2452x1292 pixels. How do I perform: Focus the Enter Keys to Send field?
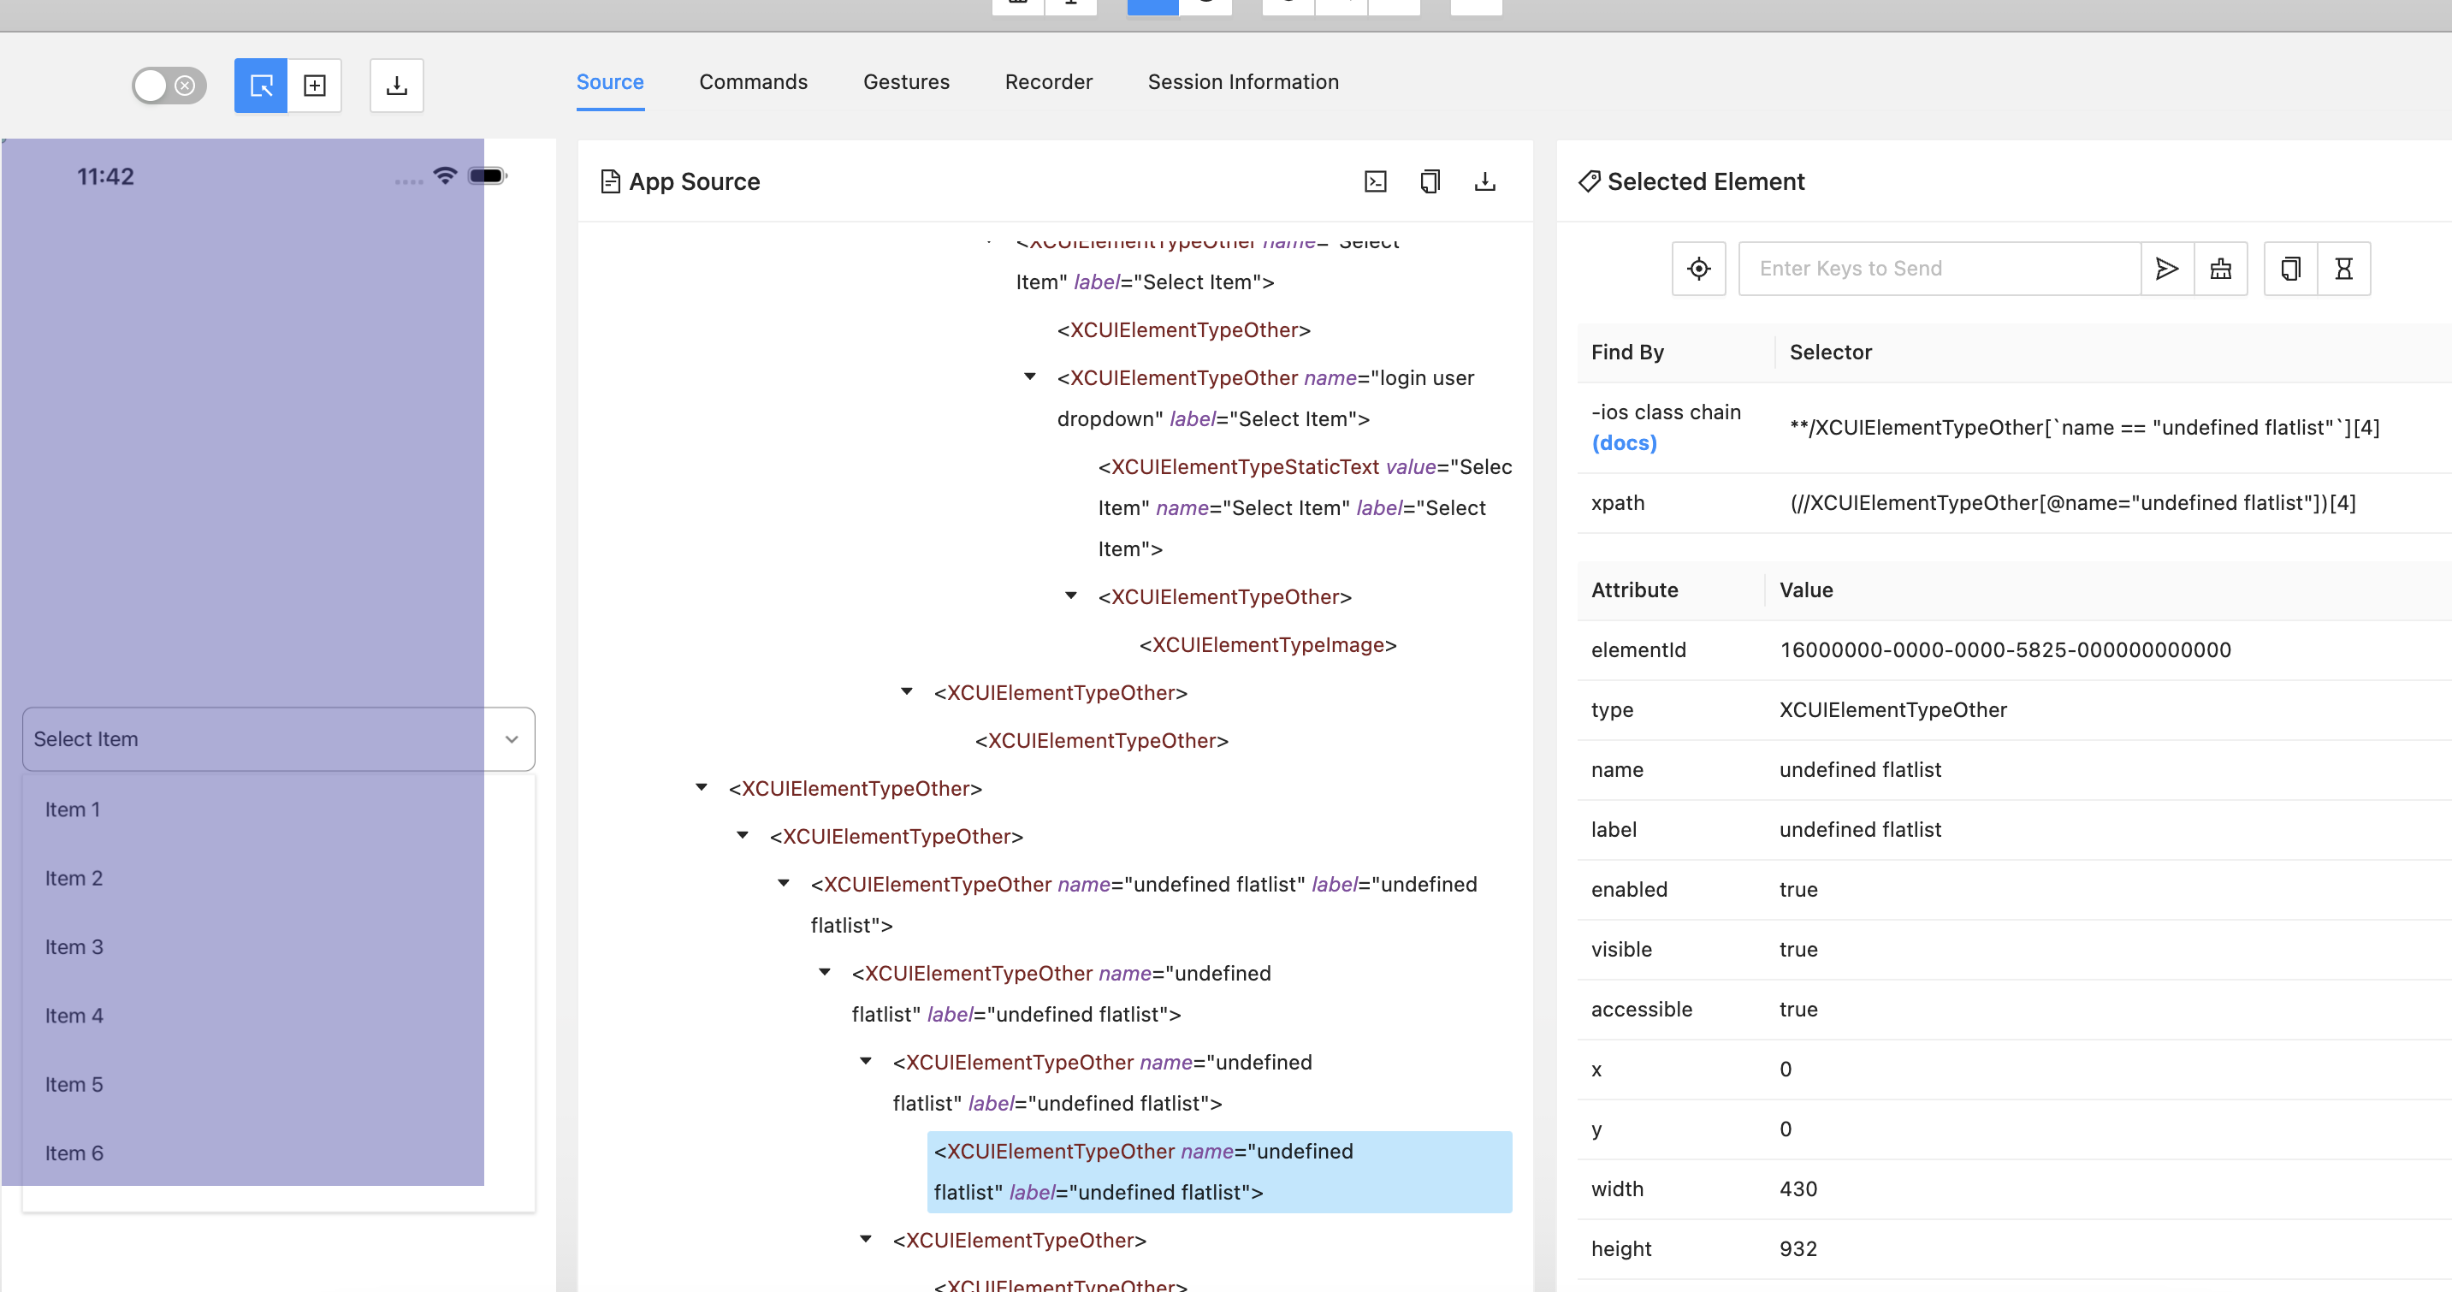point(1940,269)
